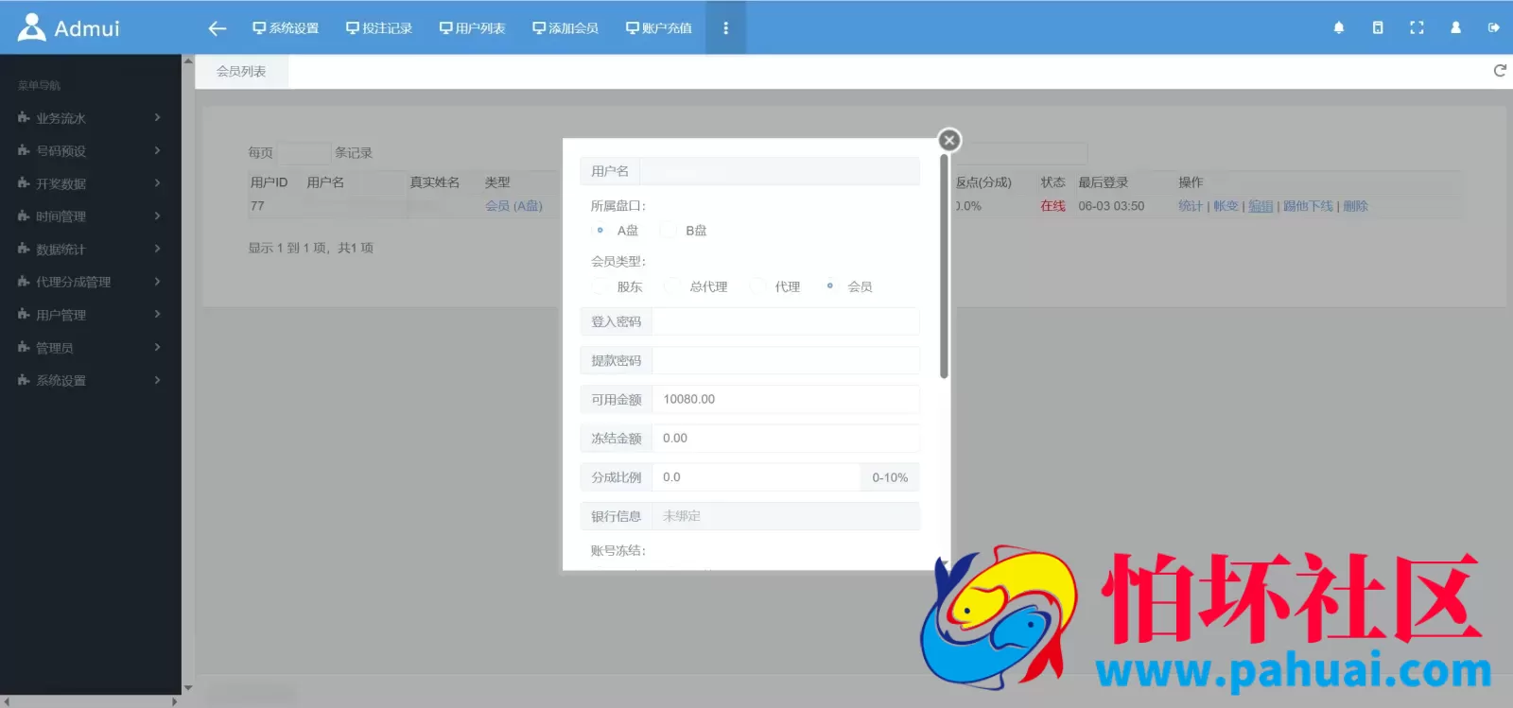Screen dimensions: 1513x708
Task: Select the A盘 radio option
Action: point(600,230)
